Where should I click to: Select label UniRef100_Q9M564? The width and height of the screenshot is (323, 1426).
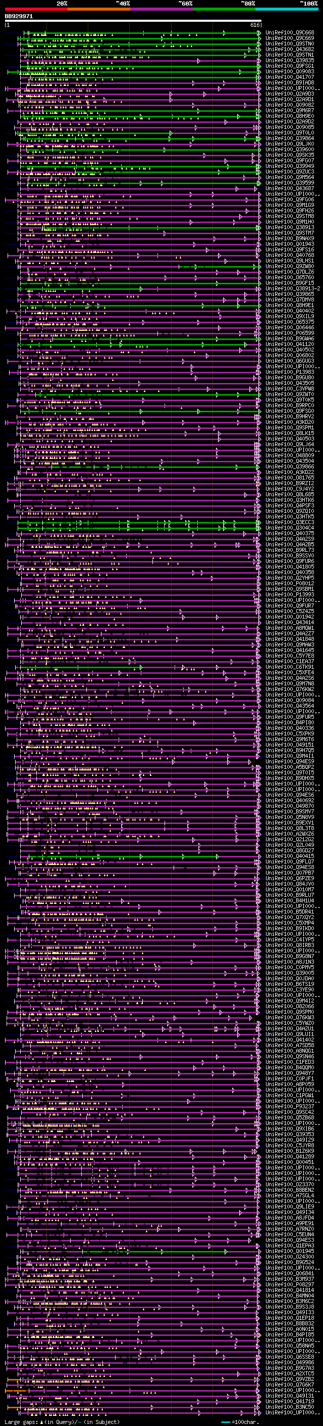click(290, 177)
